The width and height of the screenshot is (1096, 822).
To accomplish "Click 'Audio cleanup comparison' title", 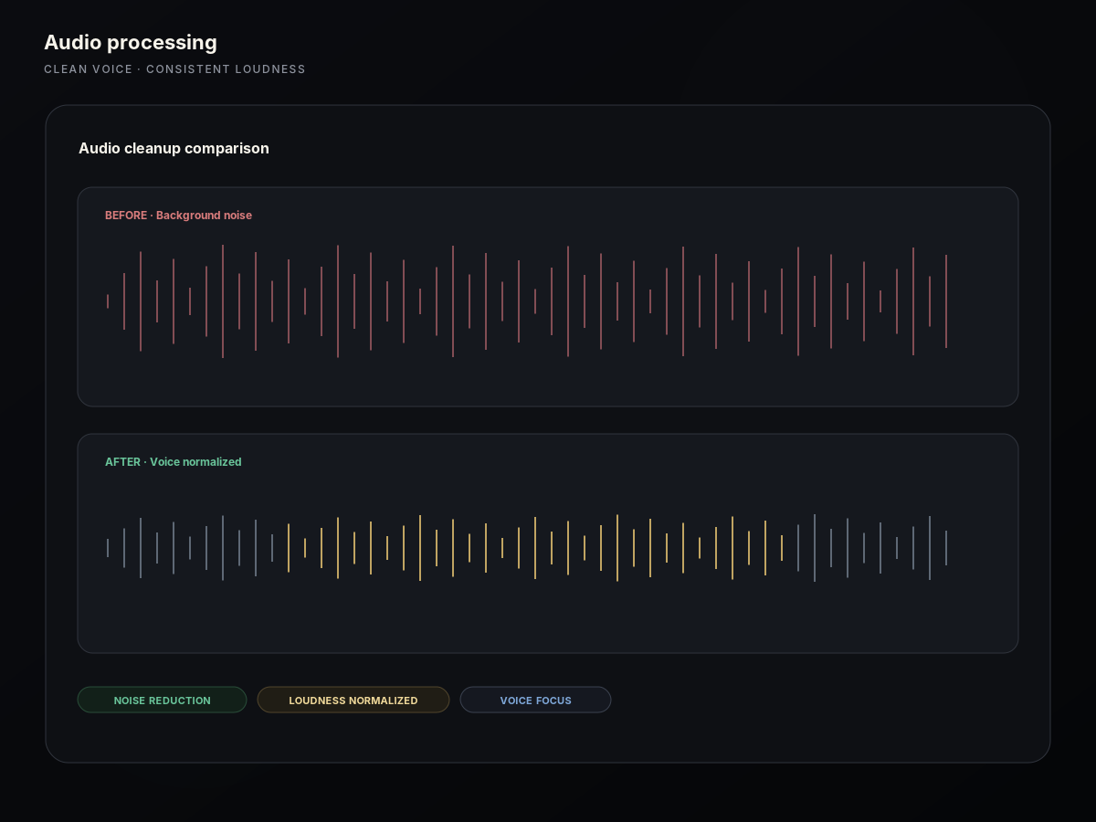I will (174, 148).
